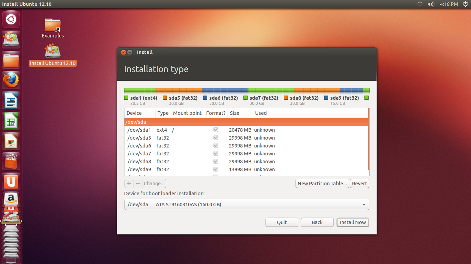Screen dimensions: 471x264
Task: Select the Install Ubuntu 12.10 desktop icon
Action: (x=53, y=55)
